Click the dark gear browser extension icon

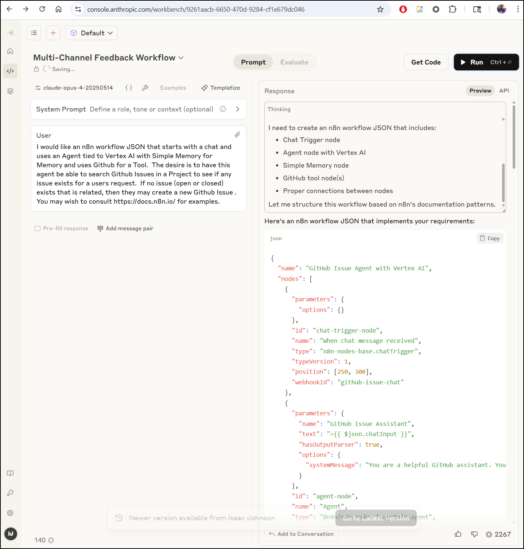(x=436, y=9)
